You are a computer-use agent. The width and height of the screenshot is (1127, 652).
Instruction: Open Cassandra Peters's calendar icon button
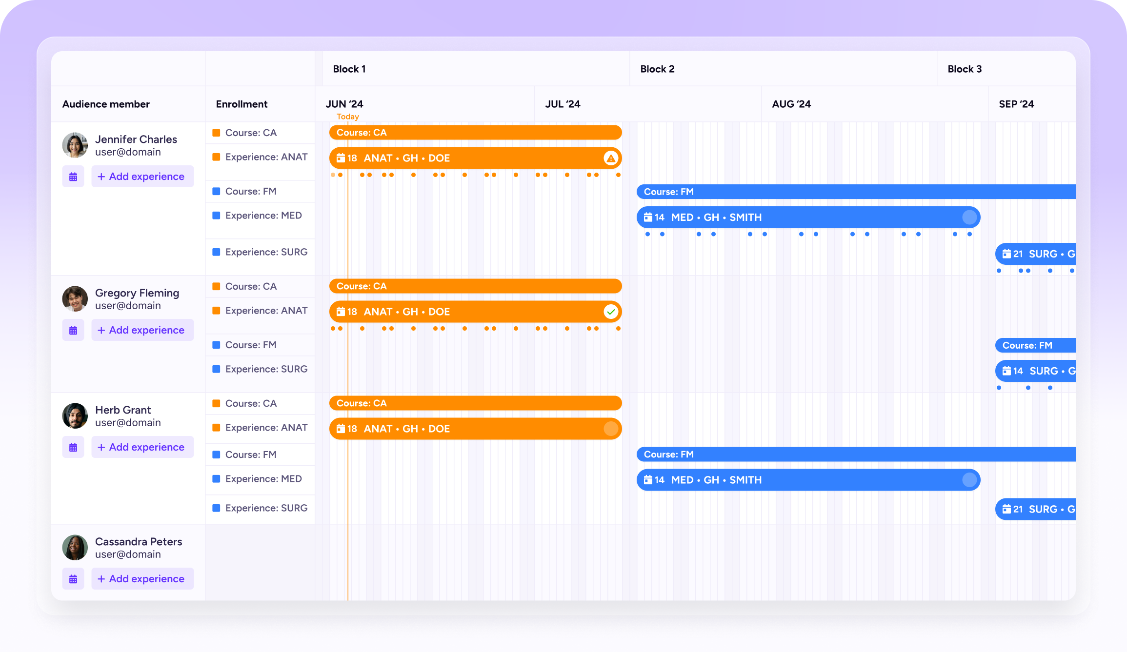[x=73, y=579]
